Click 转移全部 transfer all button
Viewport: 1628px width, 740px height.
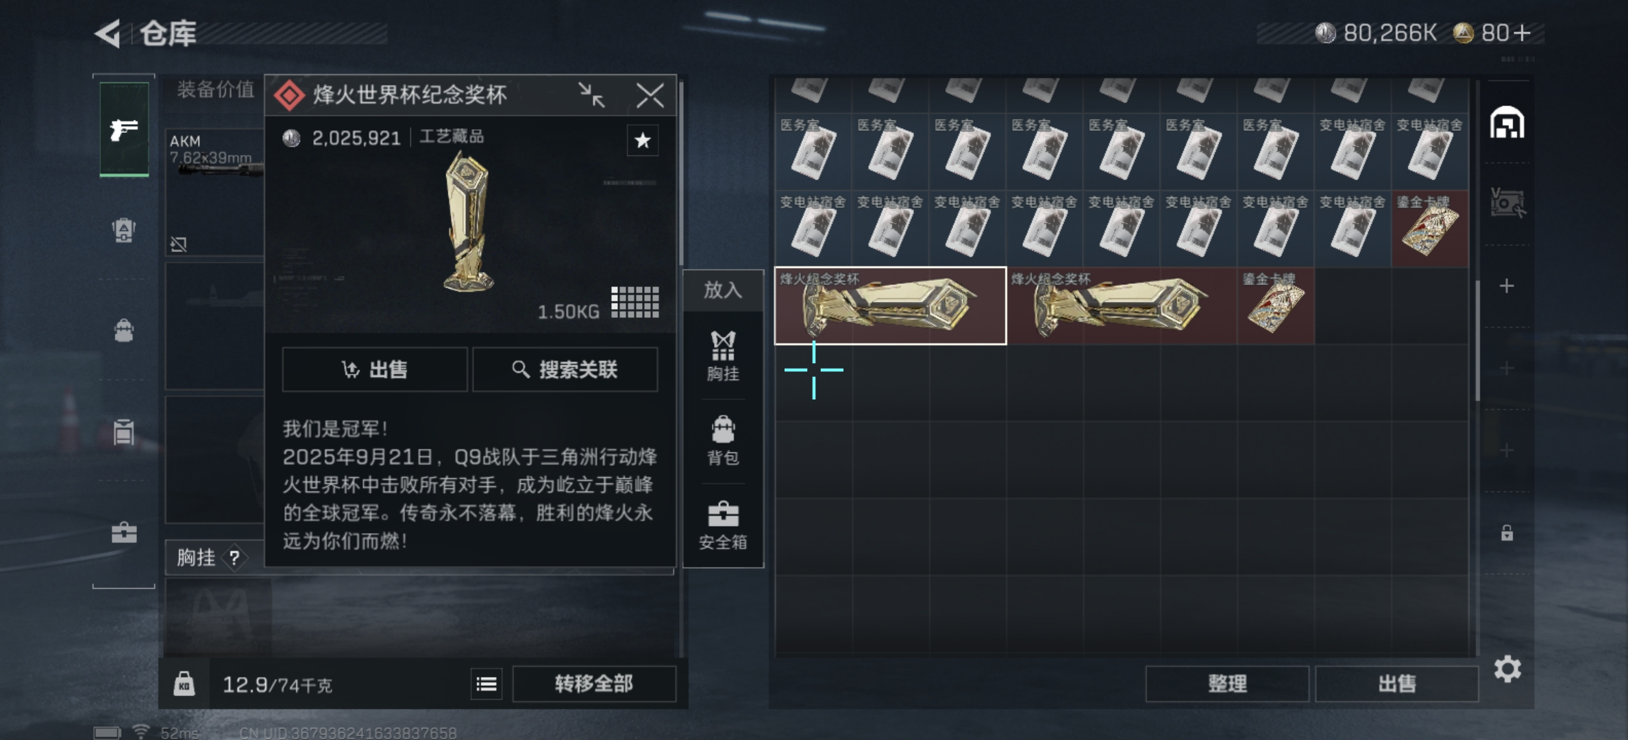coord(594,683)
